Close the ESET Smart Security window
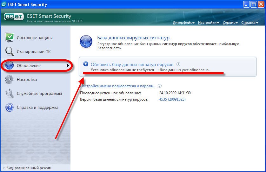This screenshot has width=266, height=172. tap(261, 4)
